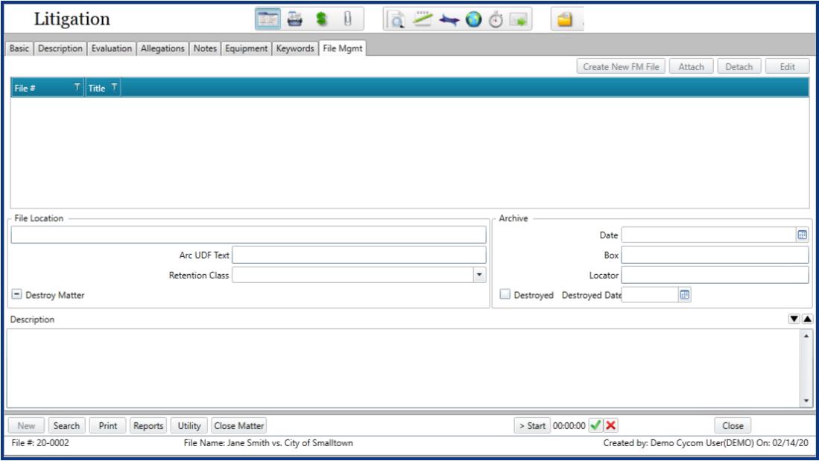Viewport: 819px width, 461px height.
Task: Click the Locator input field
Action: (x=715, y=275)
